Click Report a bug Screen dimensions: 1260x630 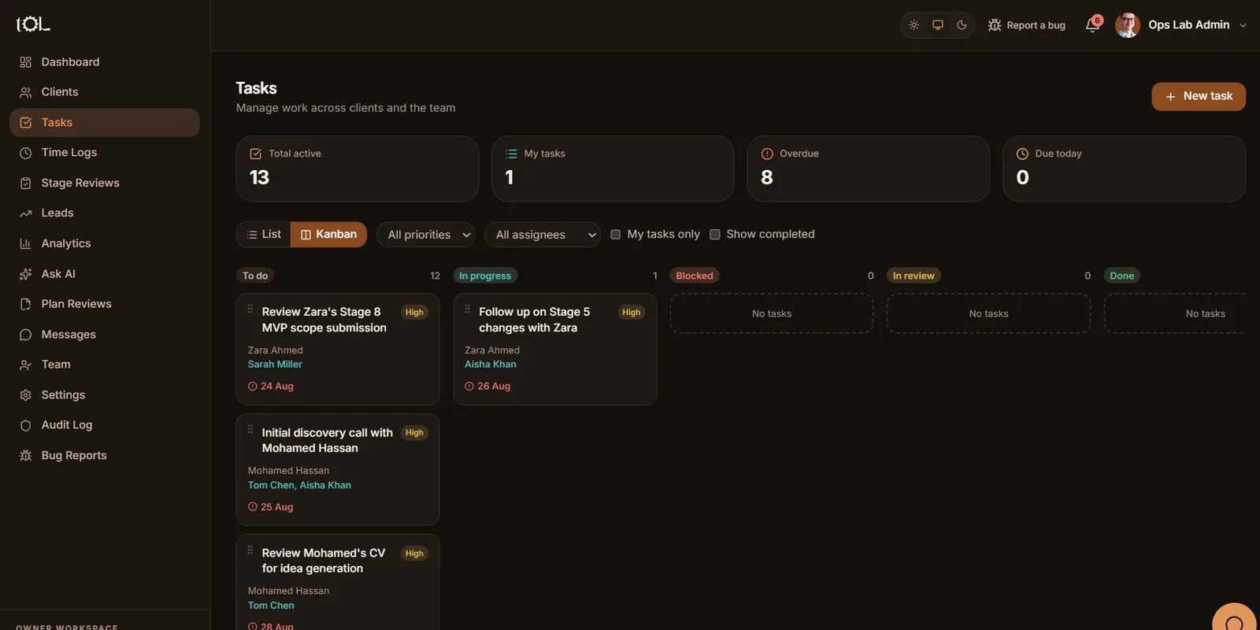[1026, 25]
